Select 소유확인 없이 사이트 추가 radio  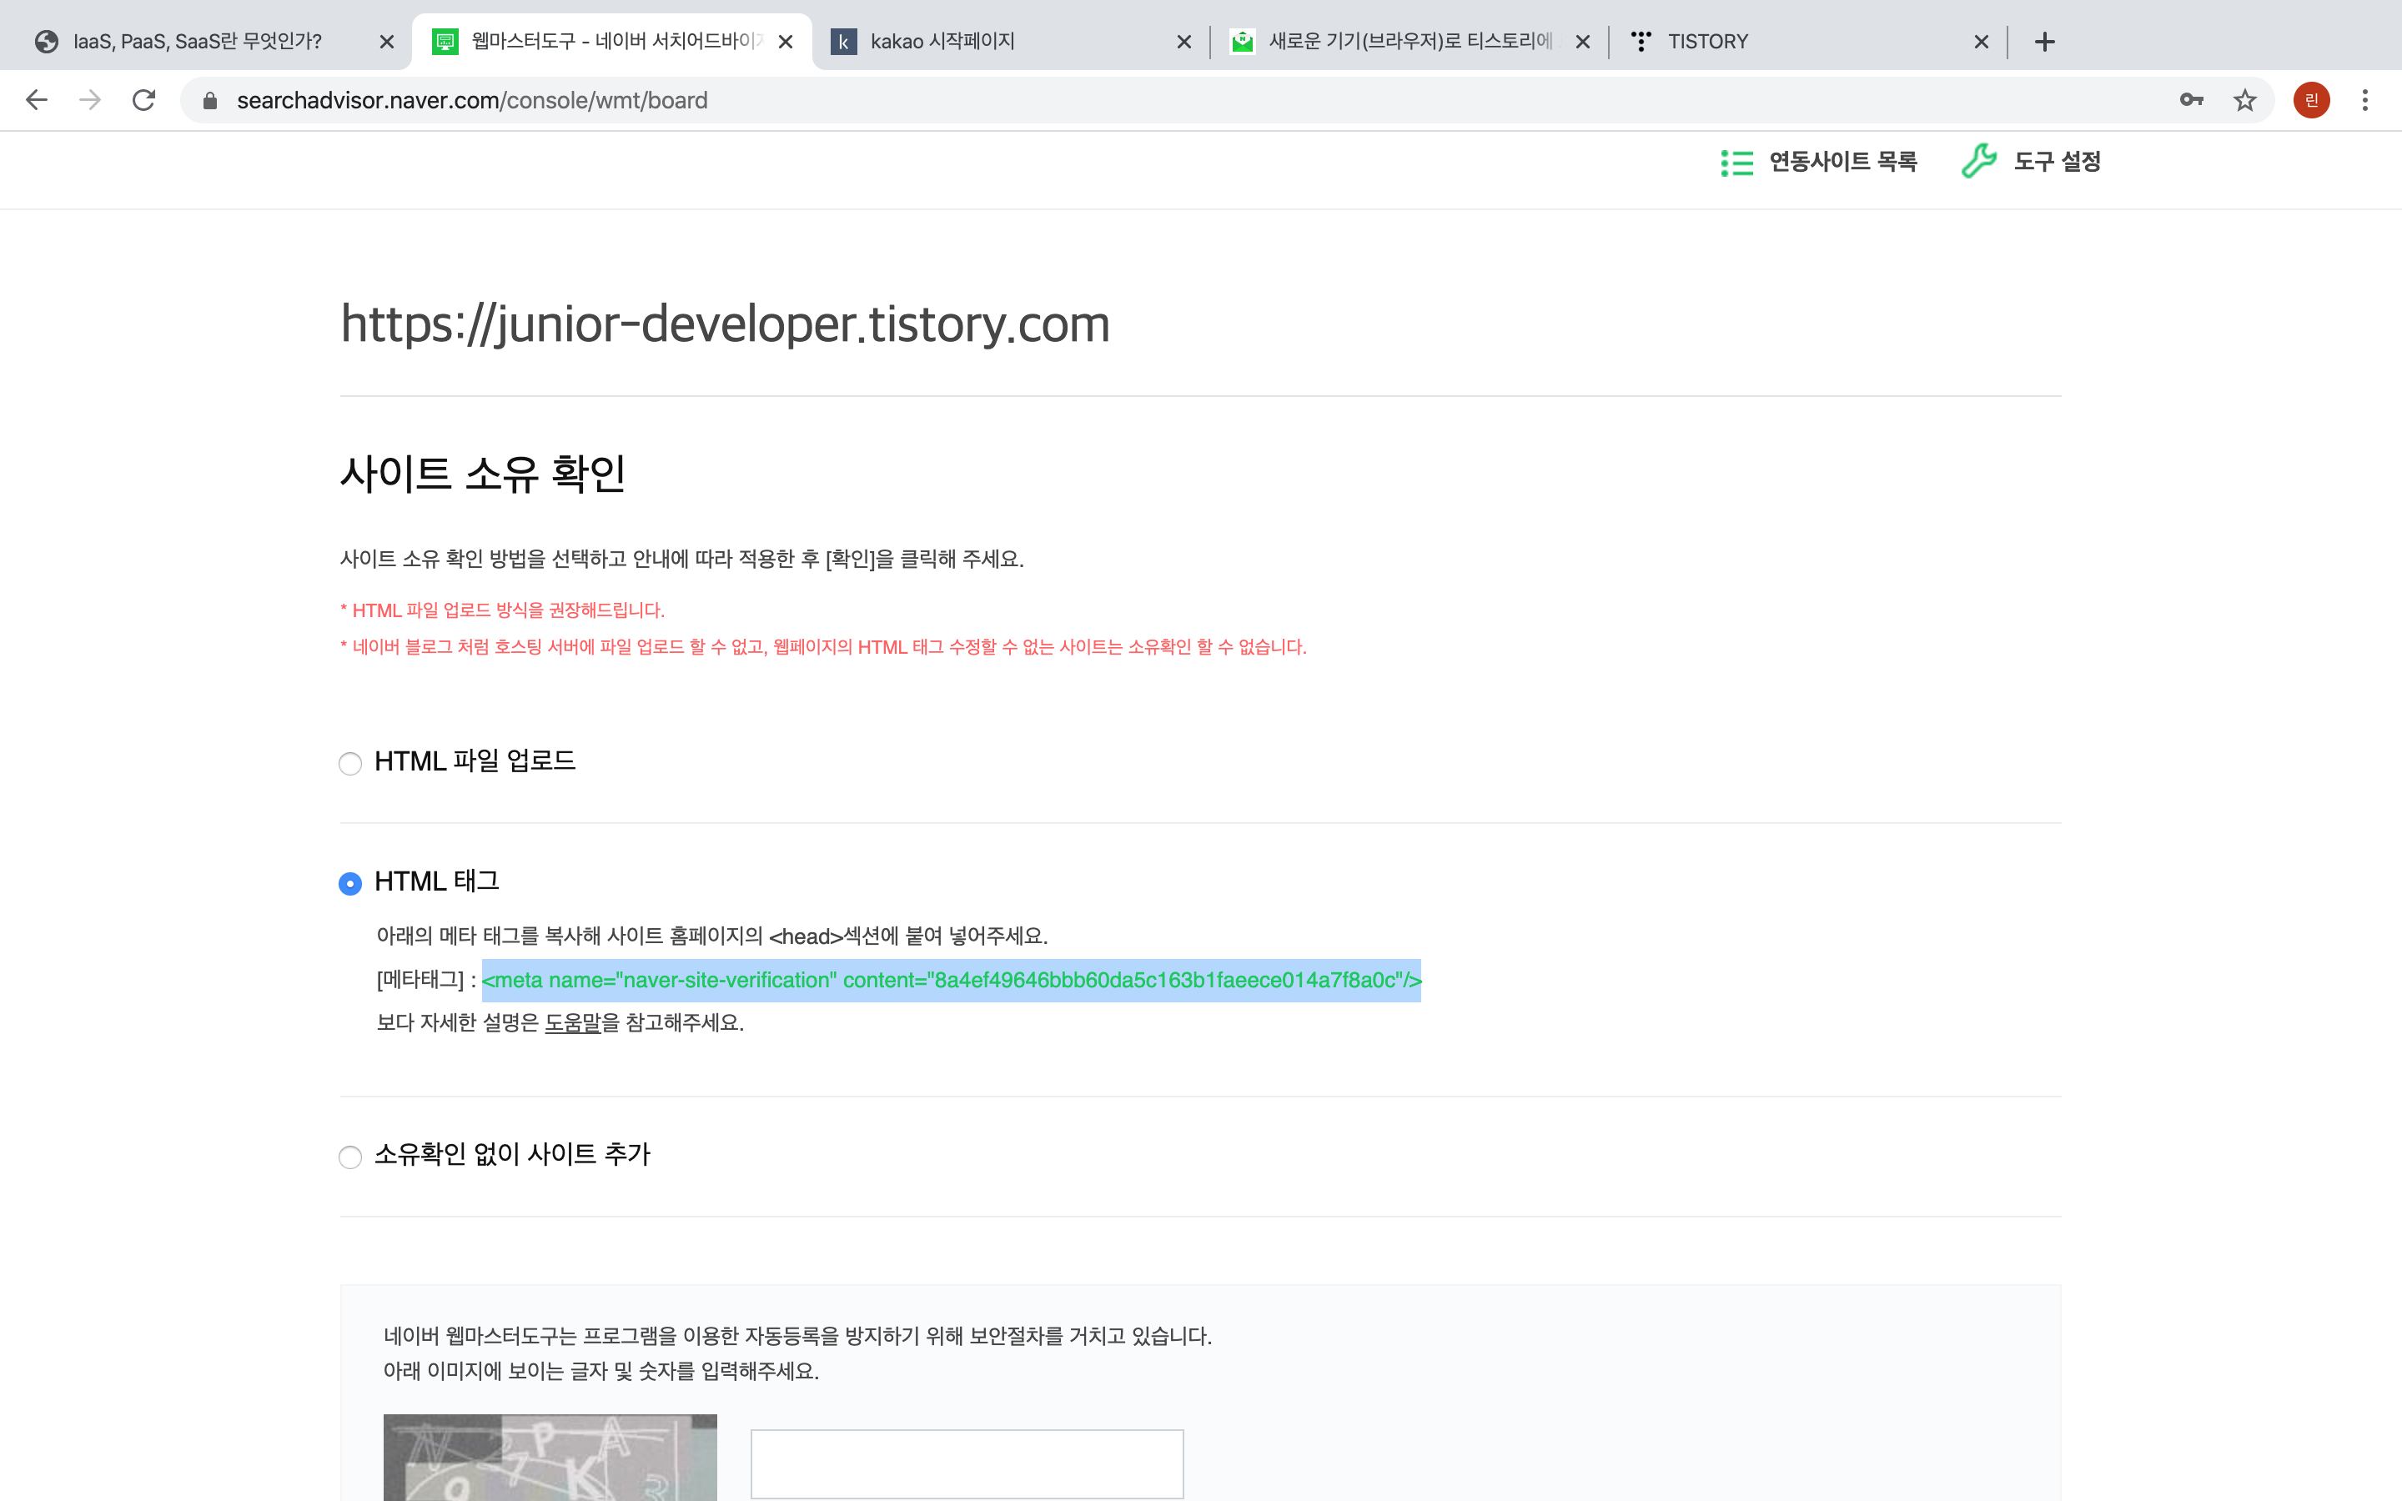[350, 1157]
